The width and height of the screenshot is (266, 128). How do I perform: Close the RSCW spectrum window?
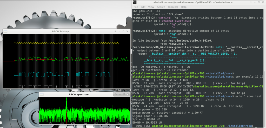[x=127, y=94]
